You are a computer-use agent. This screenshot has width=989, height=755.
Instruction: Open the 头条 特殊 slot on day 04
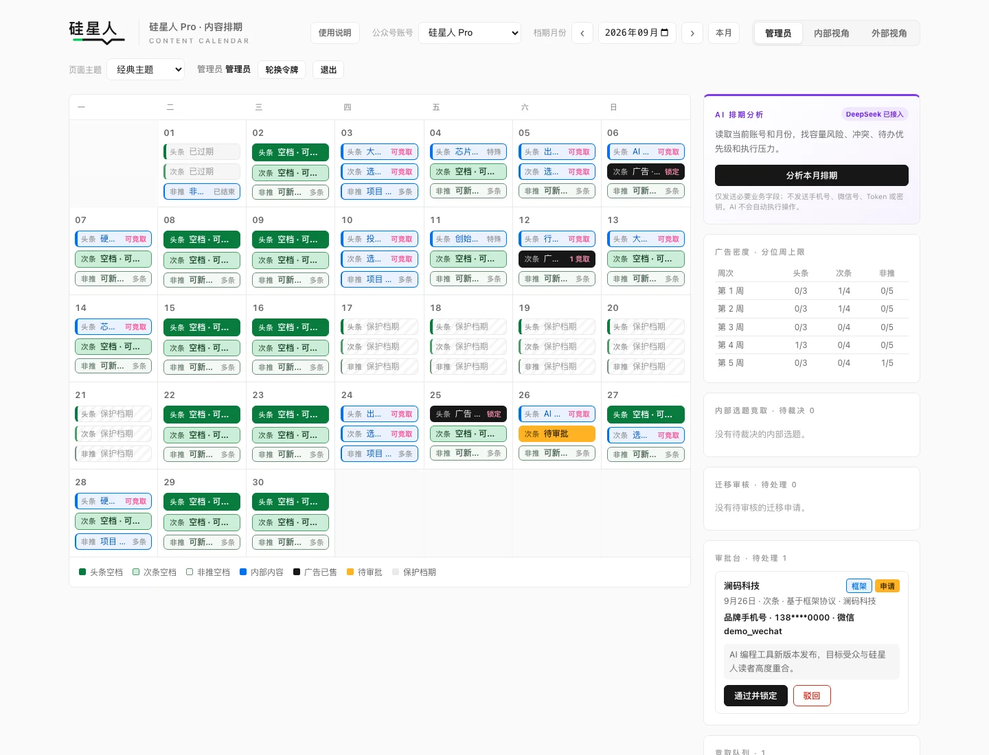coord(468,152)
